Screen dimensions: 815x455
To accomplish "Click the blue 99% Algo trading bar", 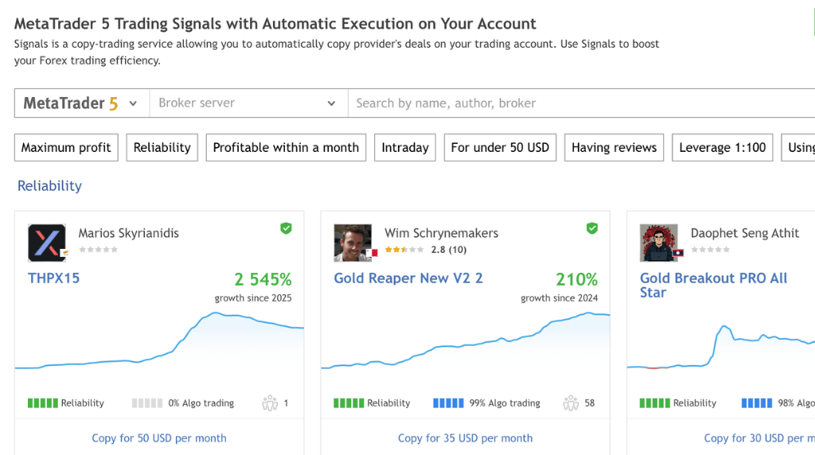I will pos(448,403).
